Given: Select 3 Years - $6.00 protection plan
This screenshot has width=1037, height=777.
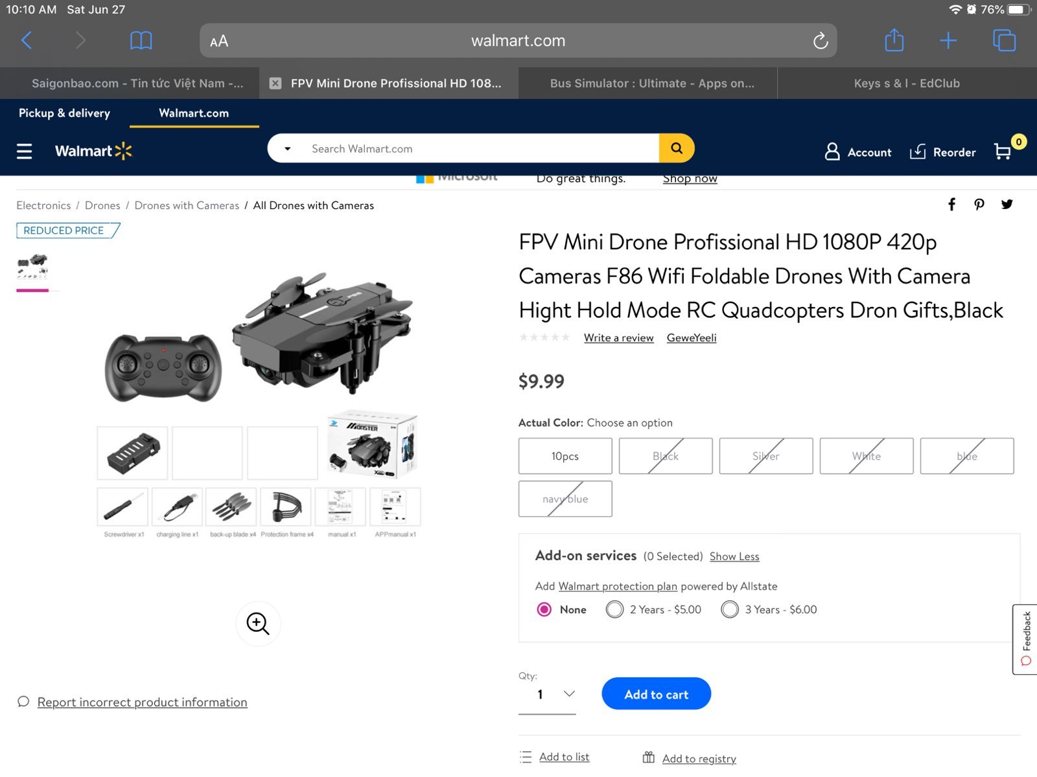Looking at the screenshot, I should [730, 609].
